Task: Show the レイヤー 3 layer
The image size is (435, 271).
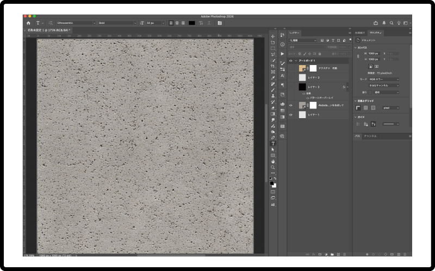Action: point(291,78)
